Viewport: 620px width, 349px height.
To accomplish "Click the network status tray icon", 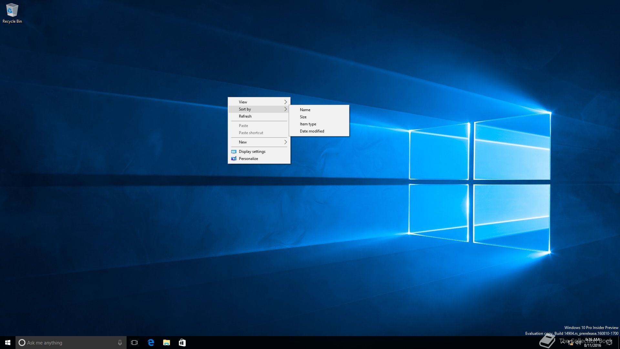I will pyautogui.click(x=571, y=343).
